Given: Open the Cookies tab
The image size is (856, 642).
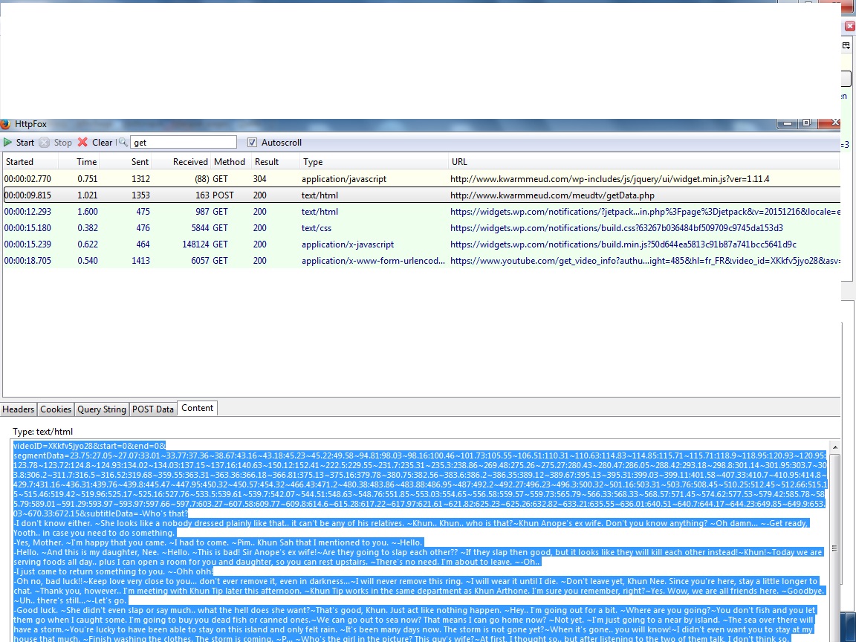Looking at the screenshot, I should (x=56, y=409).
